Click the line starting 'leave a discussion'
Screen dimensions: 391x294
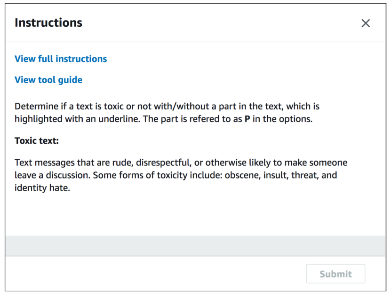(x=176, y=175)
